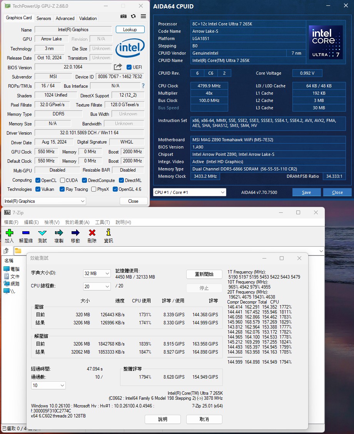Image resolution: width=354 pixels, height=434 pixels.
Task: Open the 檢視(V) View menu
Action: click(52, 222)
